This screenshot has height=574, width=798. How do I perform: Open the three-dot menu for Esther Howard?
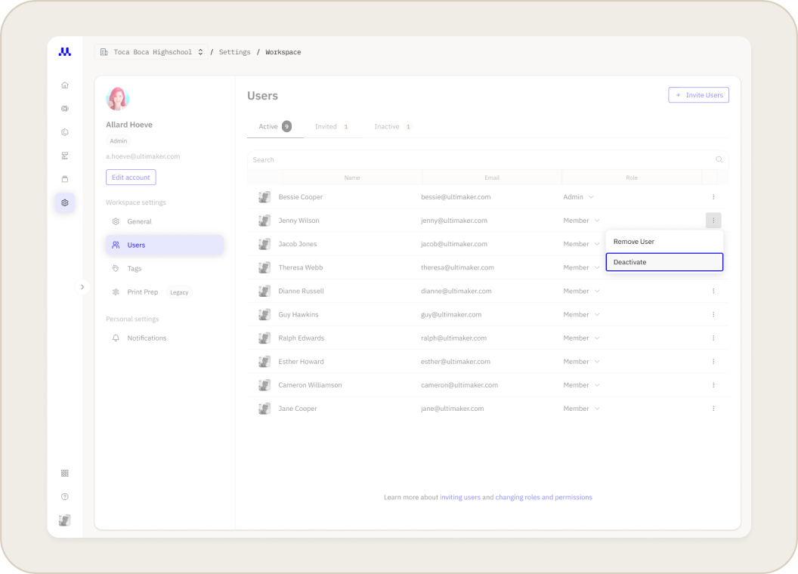(713, 361)
